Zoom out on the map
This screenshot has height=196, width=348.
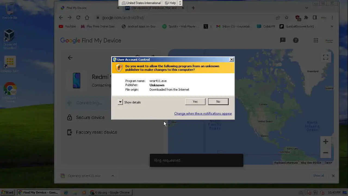pos(326,153)
